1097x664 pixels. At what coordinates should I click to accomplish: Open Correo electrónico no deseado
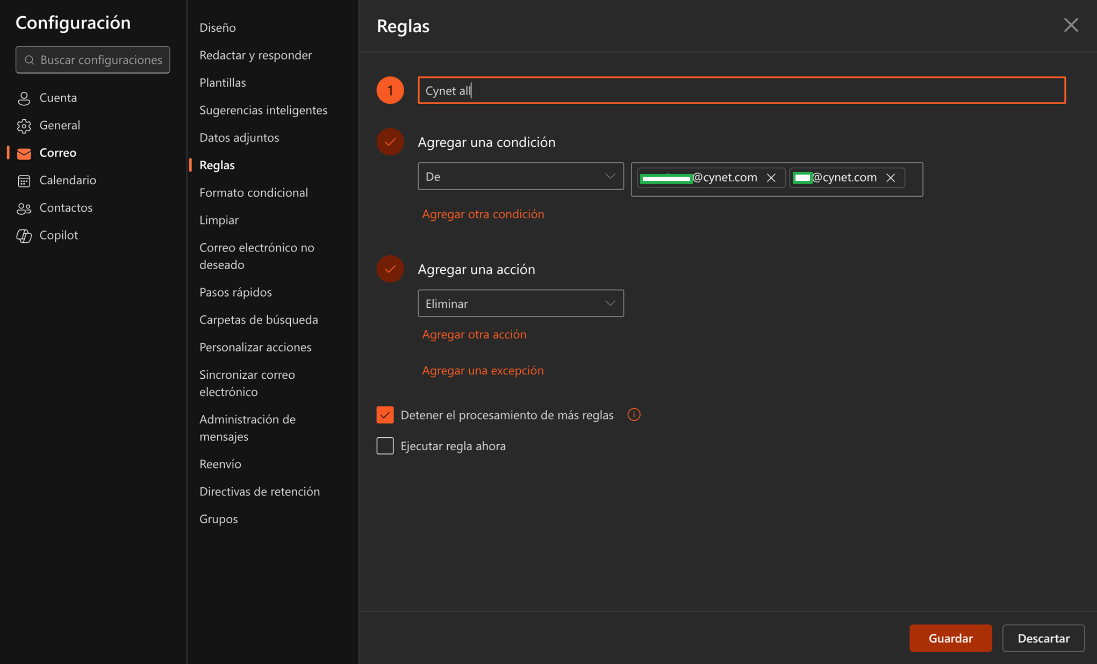256,256
